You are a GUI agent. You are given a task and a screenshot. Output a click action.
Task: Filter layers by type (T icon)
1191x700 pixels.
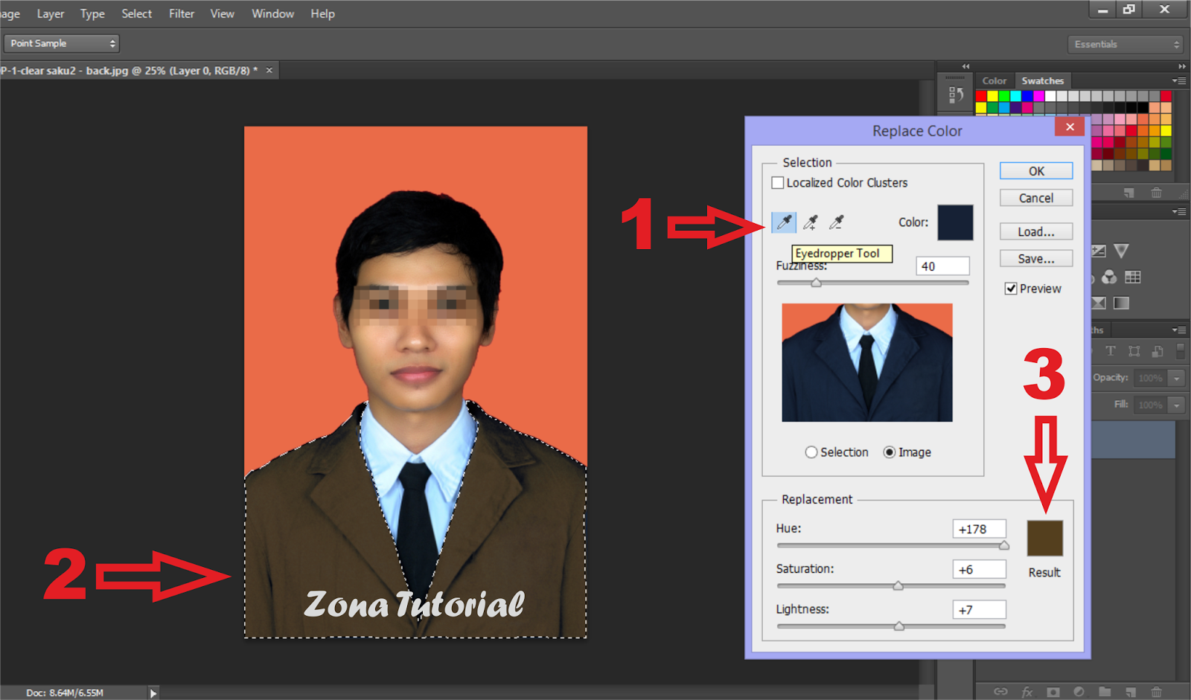pyautogui.click(x=1111, y=351)
